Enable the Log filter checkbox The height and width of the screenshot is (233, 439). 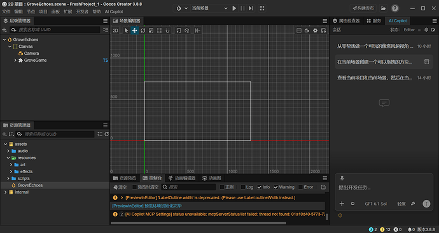pyautogui.click(x=243, y=187)
